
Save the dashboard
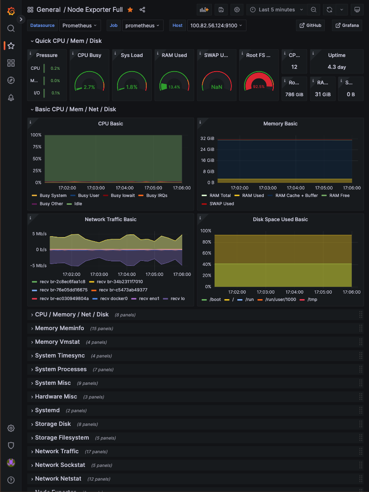click(221, 10)
